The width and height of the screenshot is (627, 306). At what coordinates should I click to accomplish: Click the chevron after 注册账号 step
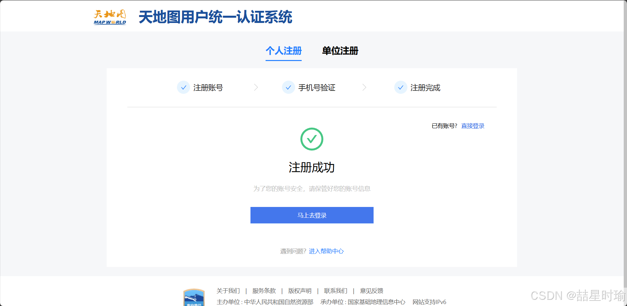(256, 87)
